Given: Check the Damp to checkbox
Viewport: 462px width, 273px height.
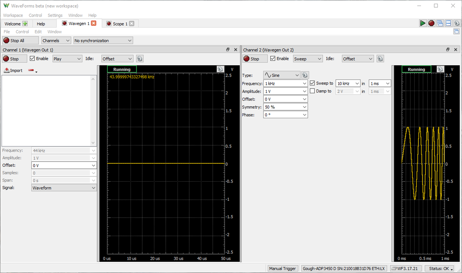Looking at the screenshot, I should [312, 91].
